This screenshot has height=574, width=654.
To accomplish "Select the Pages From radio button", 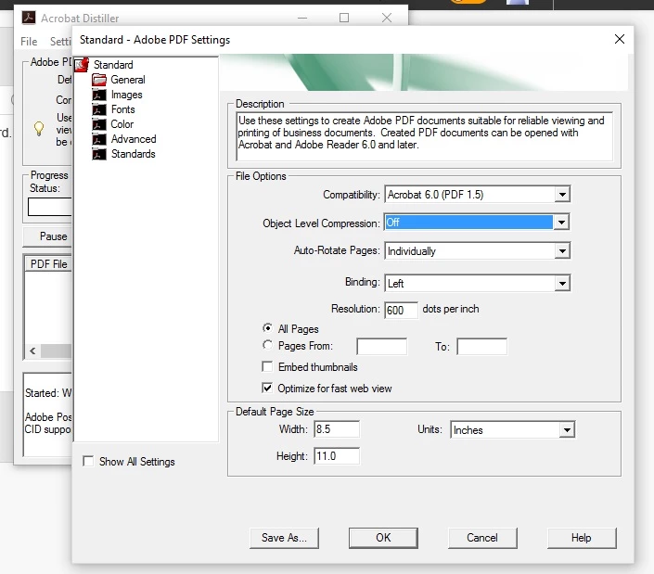I will pyautogui.click(x=267, y=345).
